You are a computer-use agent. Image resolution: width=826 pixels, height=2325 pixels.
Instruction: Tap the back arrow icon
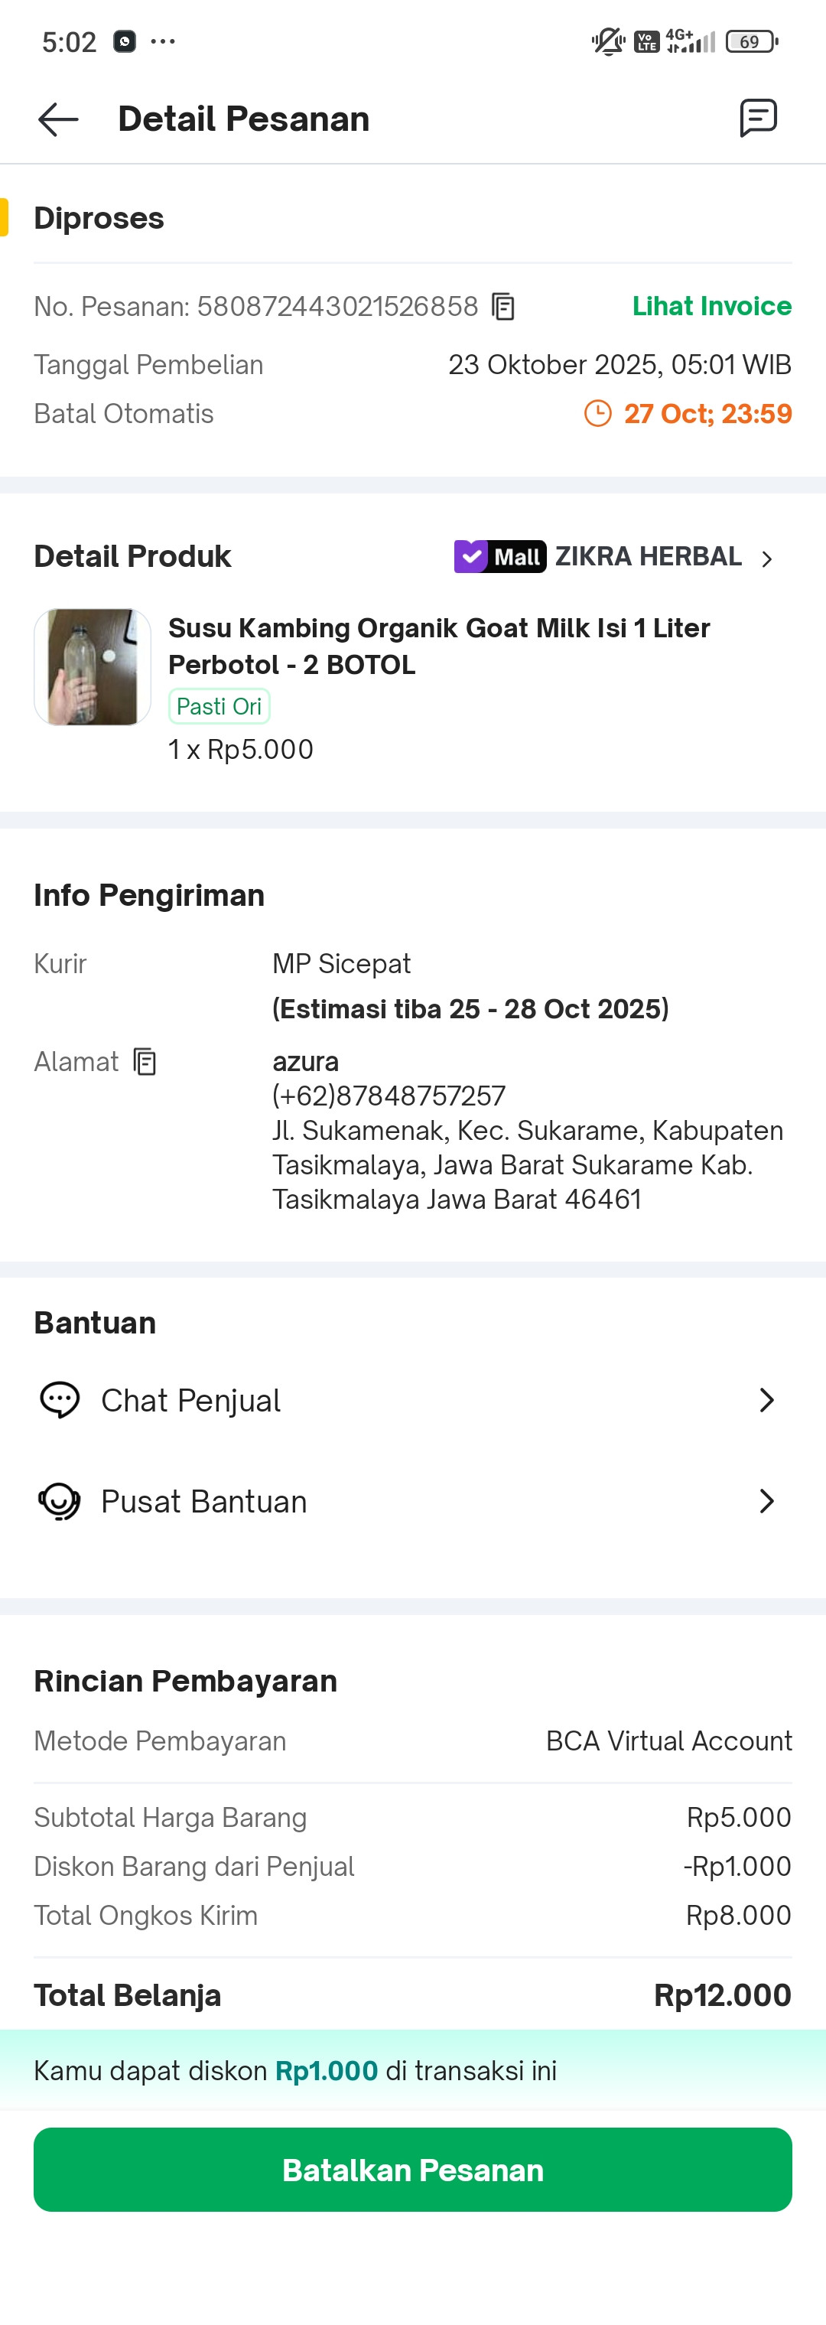[x=59, y=119]
